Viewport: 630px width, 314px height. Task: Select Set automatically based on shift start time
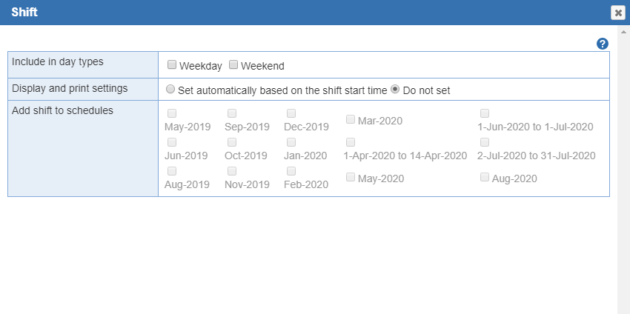click(x=170, y=89)
